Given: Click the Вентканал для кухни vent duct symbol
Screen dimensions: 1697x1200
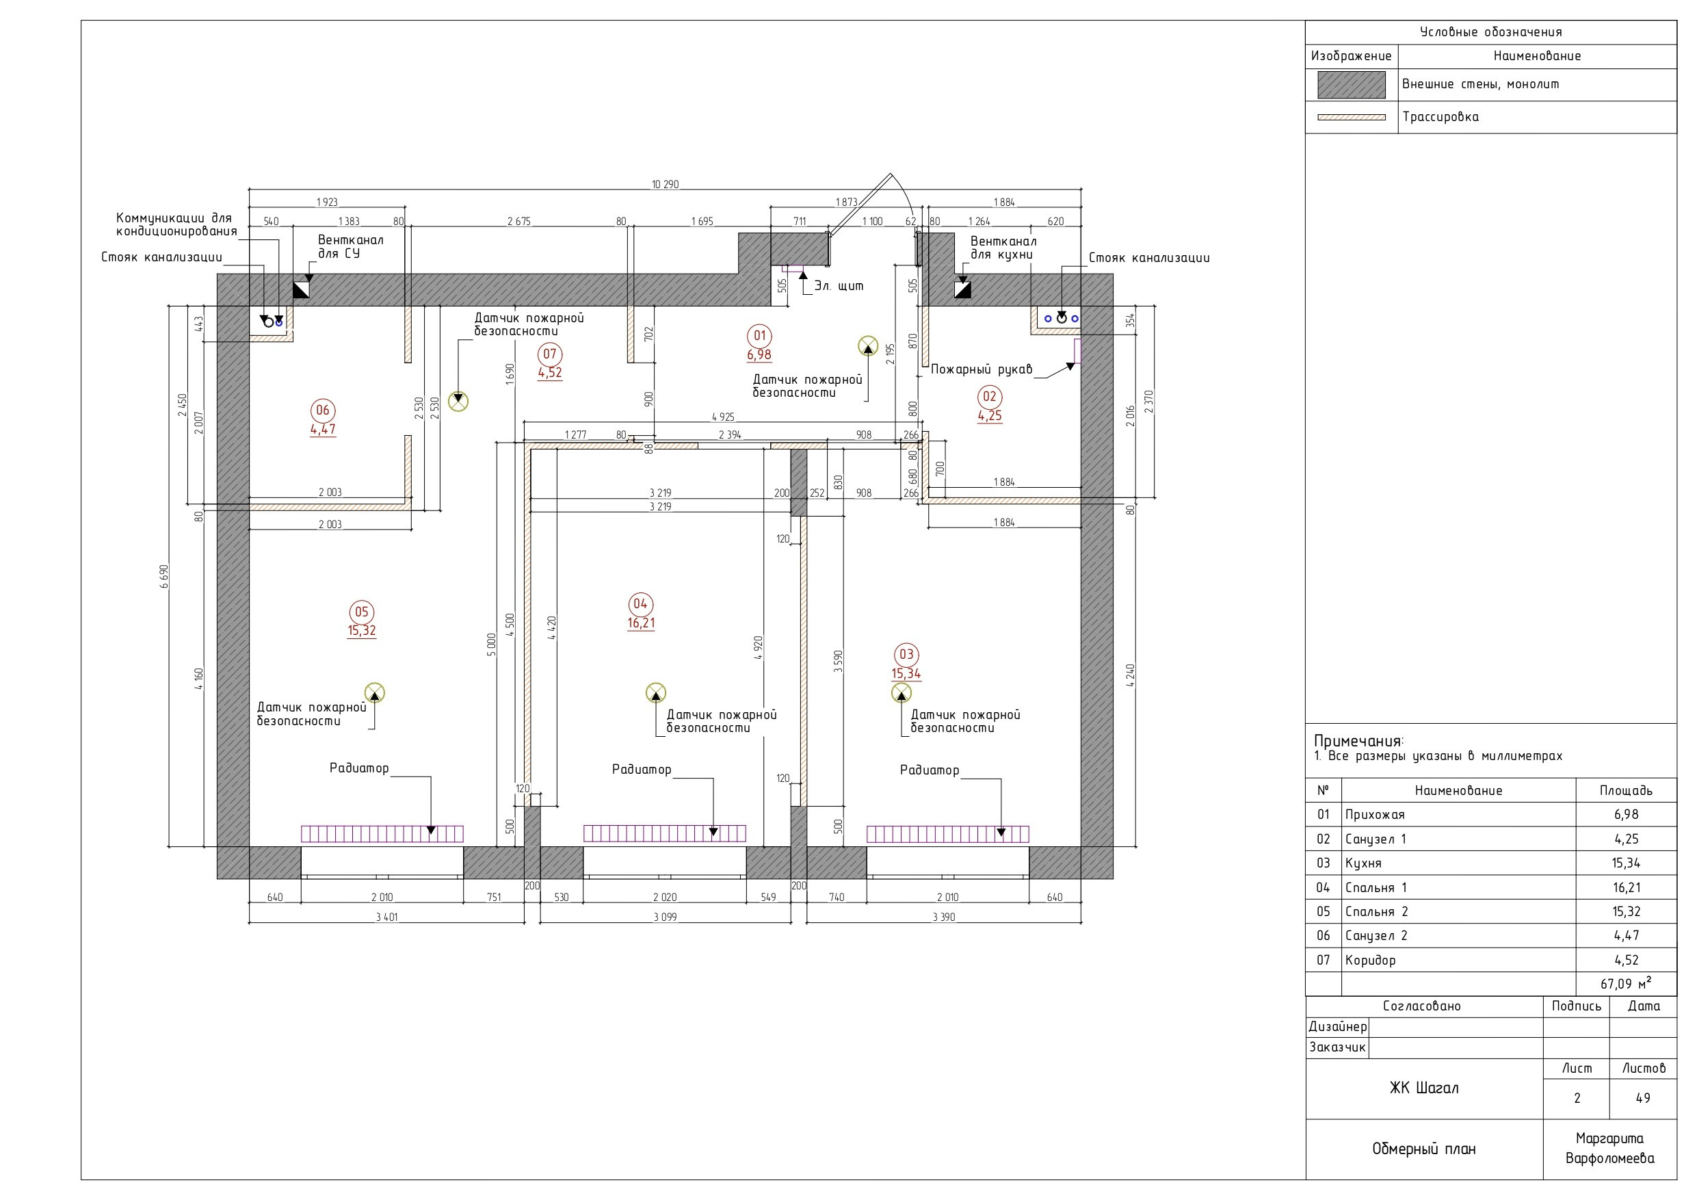Looking at the screenshot, I should pos(962,290).
